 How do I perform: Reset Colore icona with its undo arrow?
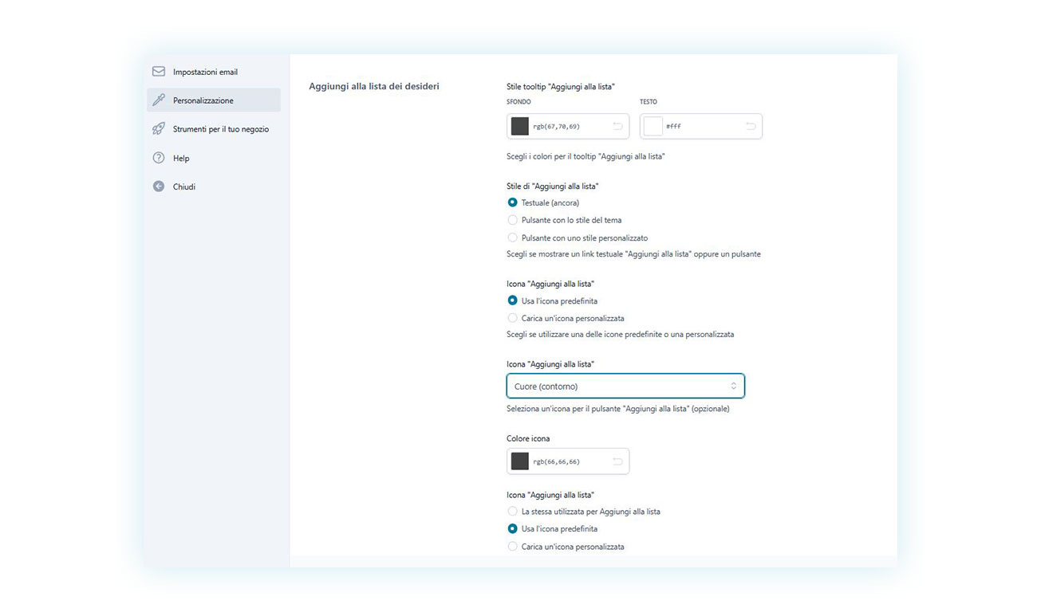pos(617,461)
